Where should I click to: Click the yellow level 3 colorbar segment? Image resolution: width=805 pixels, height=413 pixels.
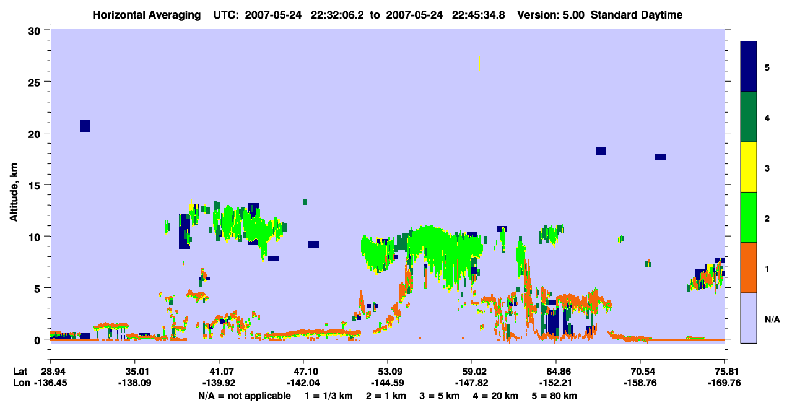click(x=749, y=167)
